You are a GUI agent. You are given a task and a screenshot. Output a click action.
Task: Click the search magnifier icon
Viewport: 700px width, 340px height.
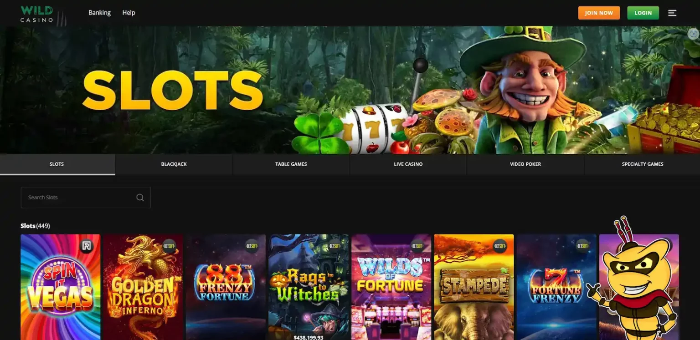tap(140, 198)
